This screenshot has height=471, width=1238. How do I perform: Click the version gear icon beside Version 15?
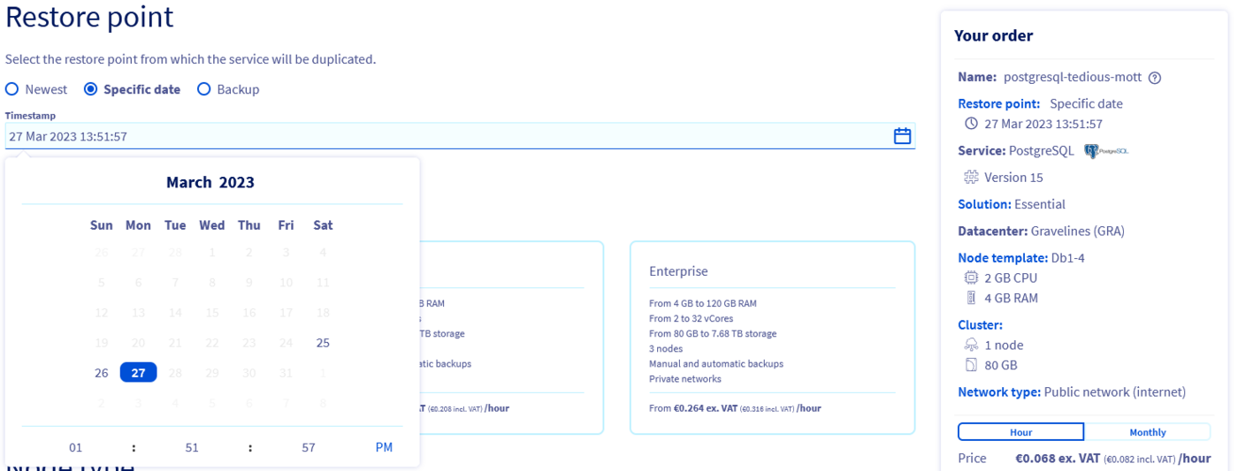coord(971,178)
